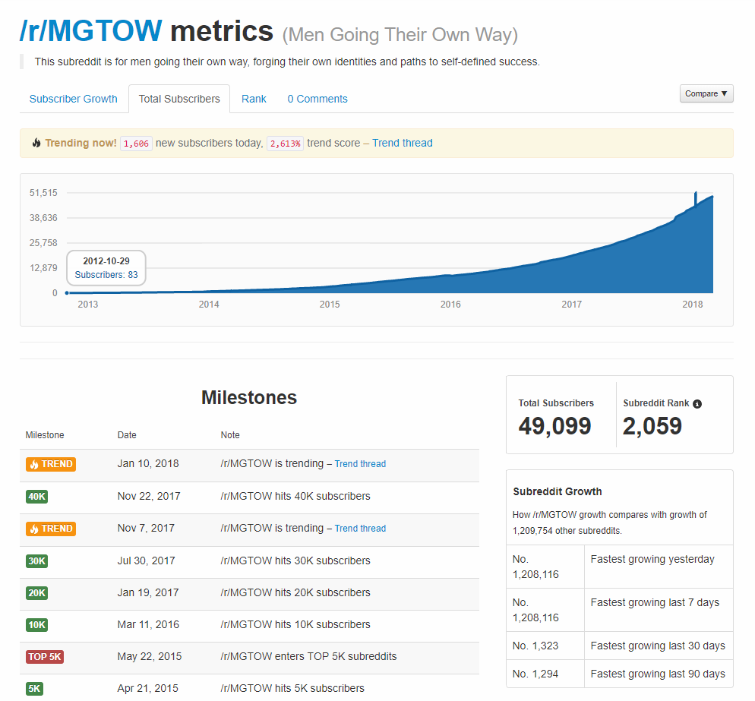Click the "/r/MGTOW hits 30K subscribers" note
This screenshot has height=701, width=755.
coord(295,561)
